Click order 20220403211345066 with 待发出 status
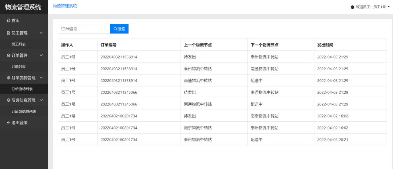Viewport: 393px width, 169px height. (x=119, y=92)
